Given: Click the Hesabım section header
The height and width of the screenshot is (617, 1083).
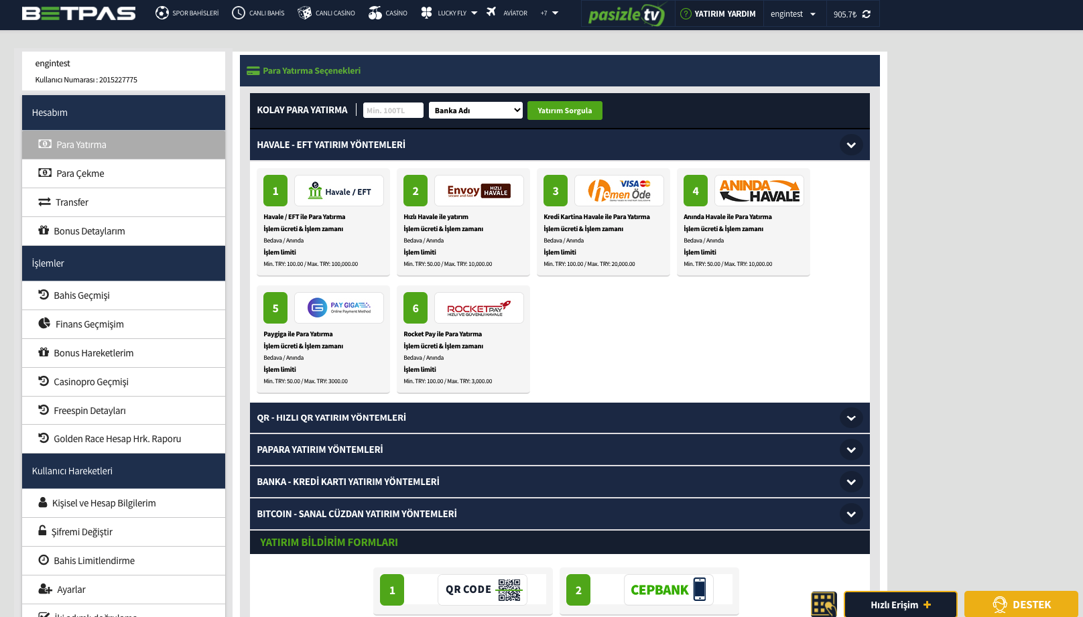Looking at the screenshot, I should (x=123, y=113).
